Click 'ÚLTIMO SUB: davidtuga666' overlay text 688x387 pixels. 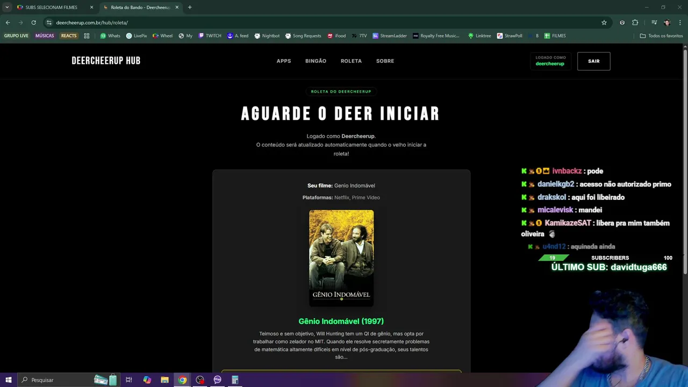click(x=609, y=267)
